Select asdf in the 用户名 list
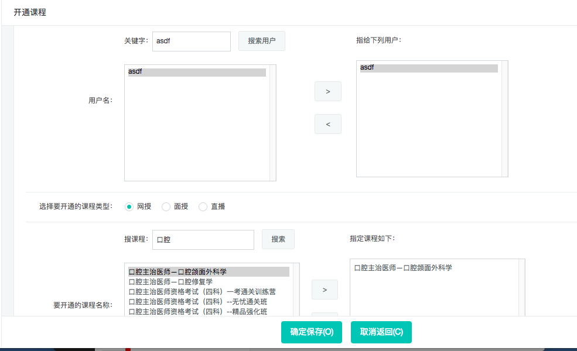 pyautogui.click(x=197, y=72)
